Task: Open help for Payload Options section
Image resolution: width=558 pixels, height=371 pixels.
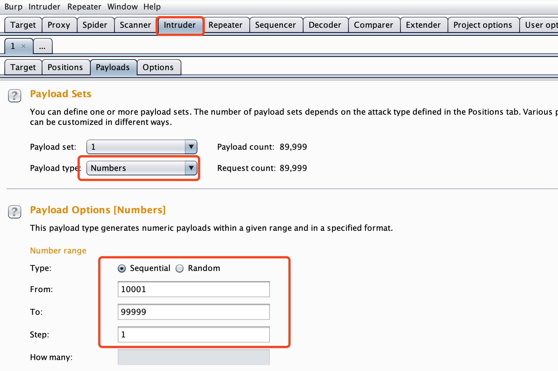Action: click(15, 212)
